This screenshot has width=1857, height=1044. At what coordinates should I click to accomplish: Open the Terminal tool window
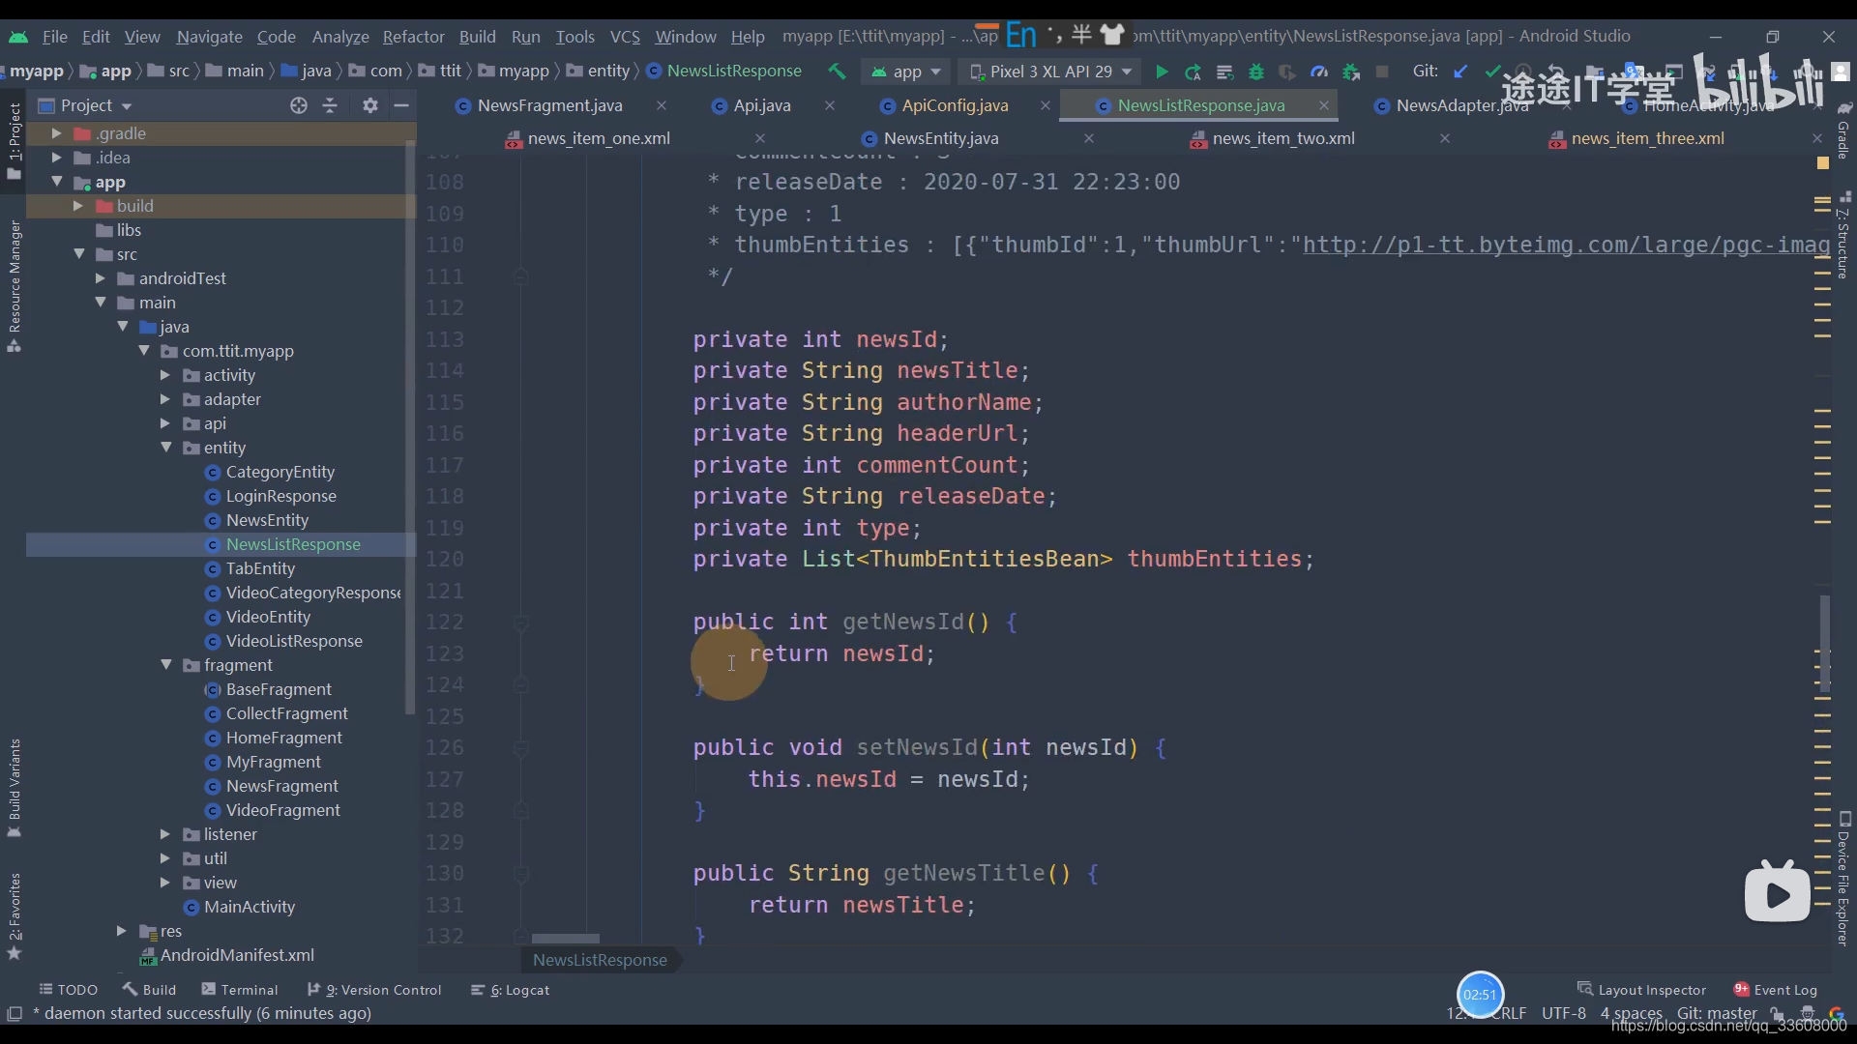[x=240, y=990]
